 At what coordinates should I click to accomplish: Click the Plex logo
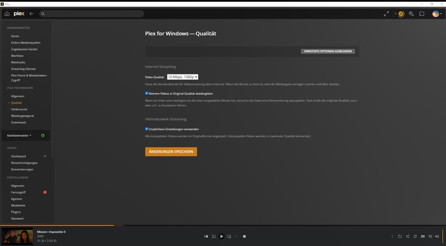point(19,14)
